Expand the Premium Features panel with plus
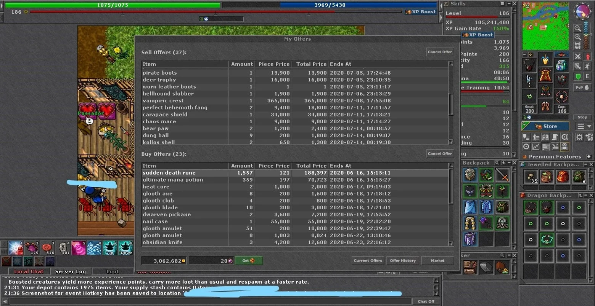 click(x=589, y=157)
